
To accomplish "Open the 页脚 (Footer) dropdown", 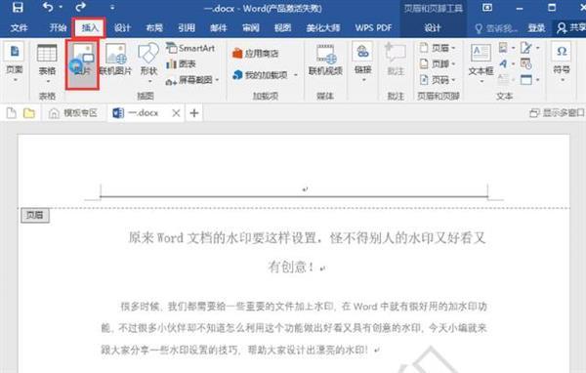I will [x=438, y=63].
